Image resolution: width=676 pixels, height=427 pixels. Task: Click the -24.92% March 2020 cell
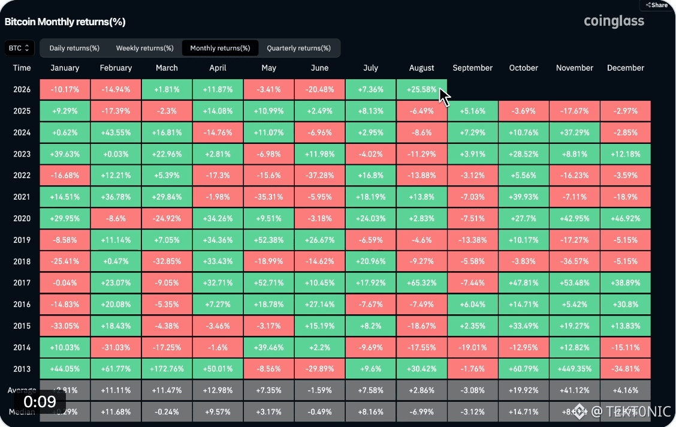click(x=167, y=218)
